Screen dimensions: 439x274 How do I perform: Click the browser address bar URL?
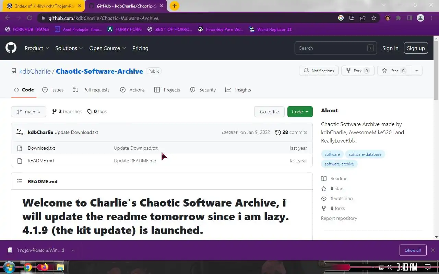pyautogui.click(x=104, y=18)
